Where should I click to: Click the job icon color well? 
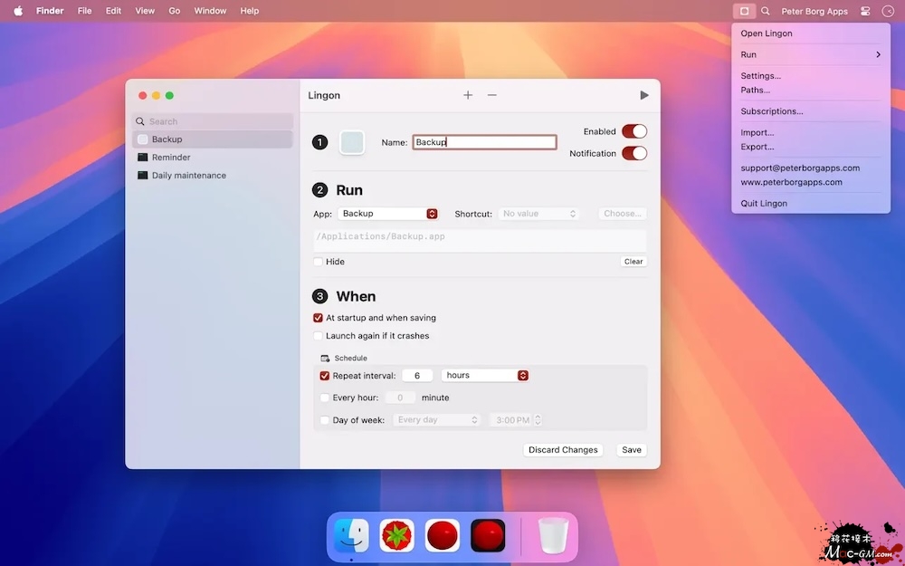click(351, 142)
